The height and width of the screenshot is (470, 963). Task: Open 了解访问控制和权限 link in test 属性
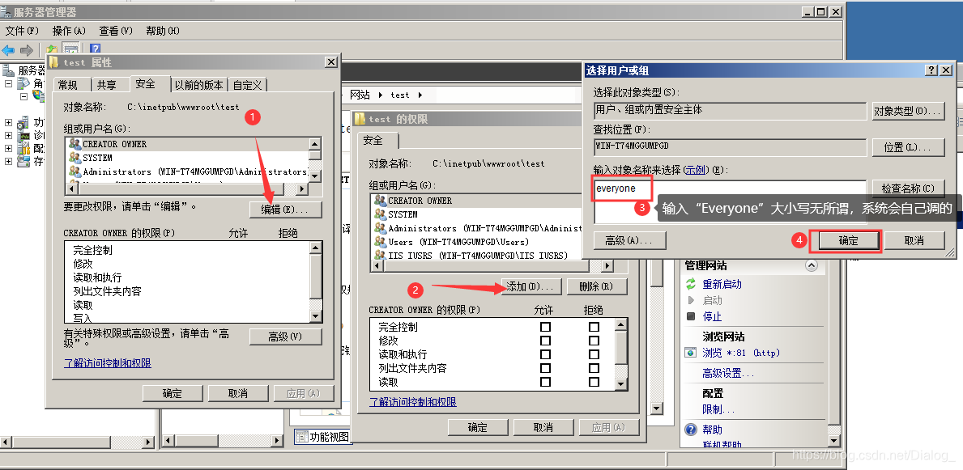108,363
